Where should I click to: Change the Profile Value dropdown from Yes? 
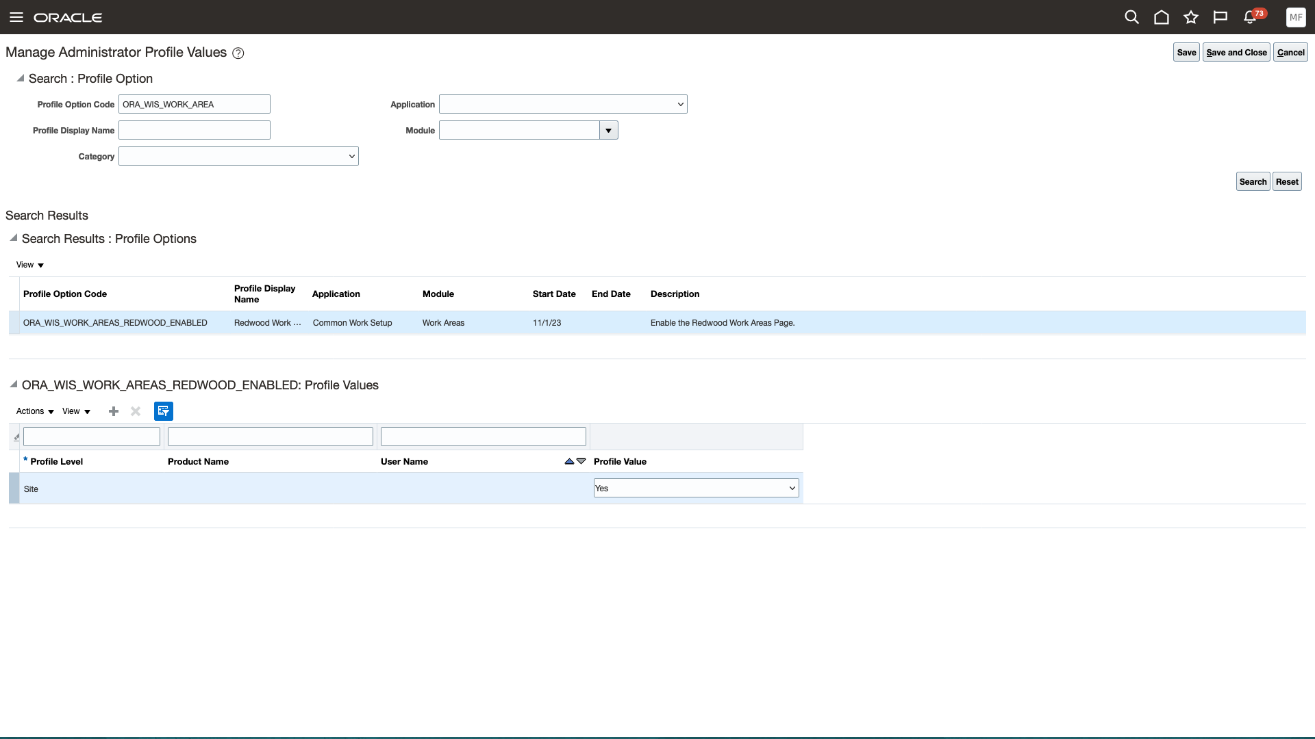coord(695,488)
